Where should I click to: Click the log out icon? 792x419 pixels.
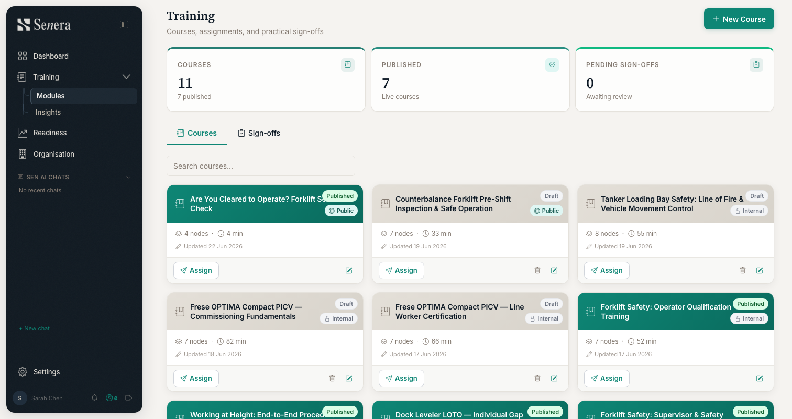pyautogui.click(x=129, y=398)
